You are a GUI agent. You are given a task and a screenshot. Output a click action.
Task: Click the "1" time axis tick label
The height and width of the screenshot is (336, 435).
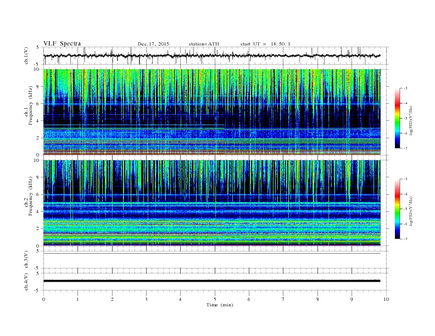(x=77, y=299)
